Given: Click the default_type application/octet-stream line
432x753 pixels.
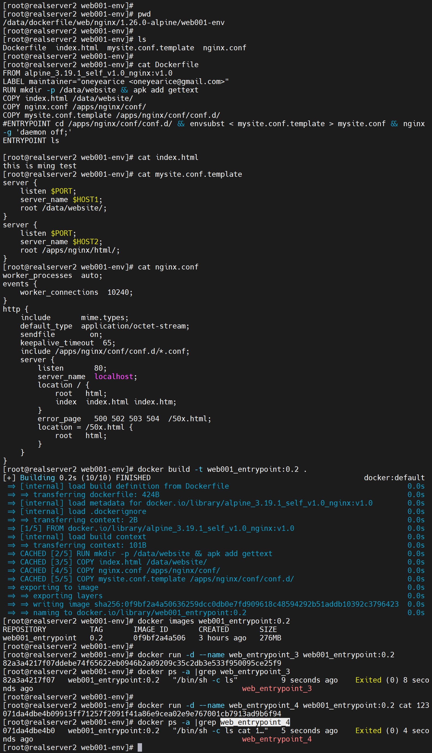Looking at the screenshot, I should 104,326.
